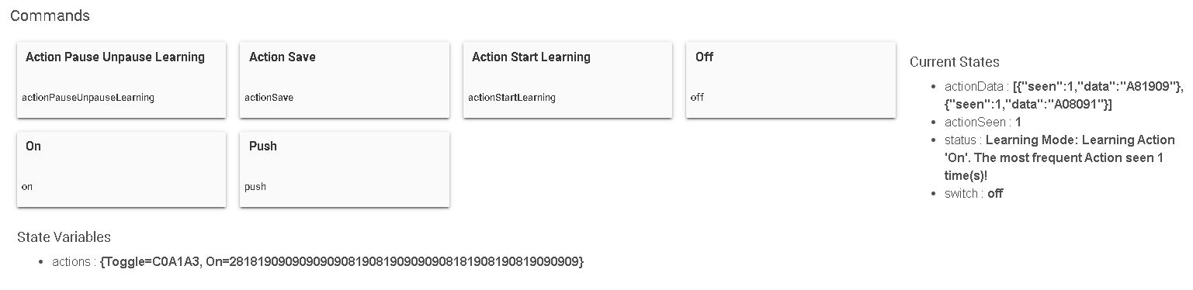Screen dimensions: 1193x290
Task: Click the lowercase on label text
Action: click(x=27, y=187)
